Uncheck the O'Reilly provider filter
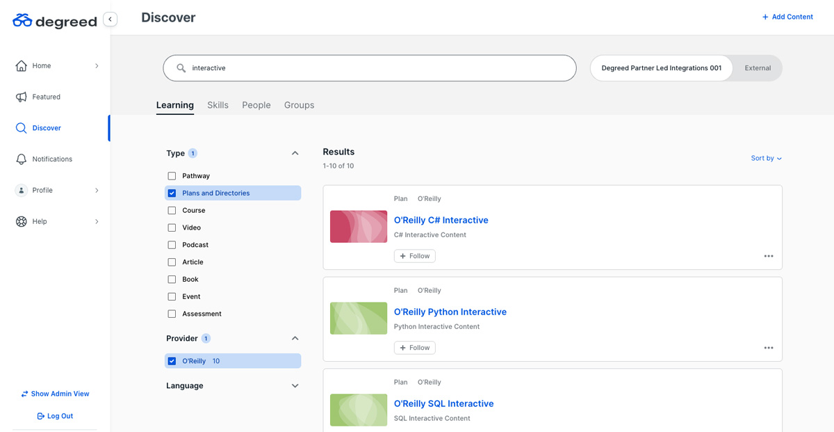 point(172,361)
